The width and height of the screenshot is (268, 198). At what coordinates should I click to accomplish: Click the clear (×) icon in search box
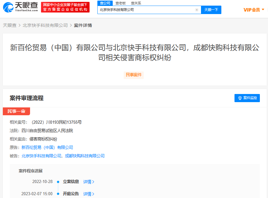point(197,10)
